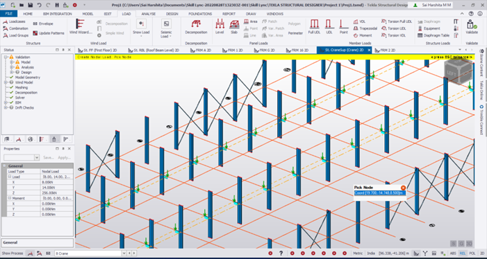Choose the Slab panel load tool

point(234,26)
